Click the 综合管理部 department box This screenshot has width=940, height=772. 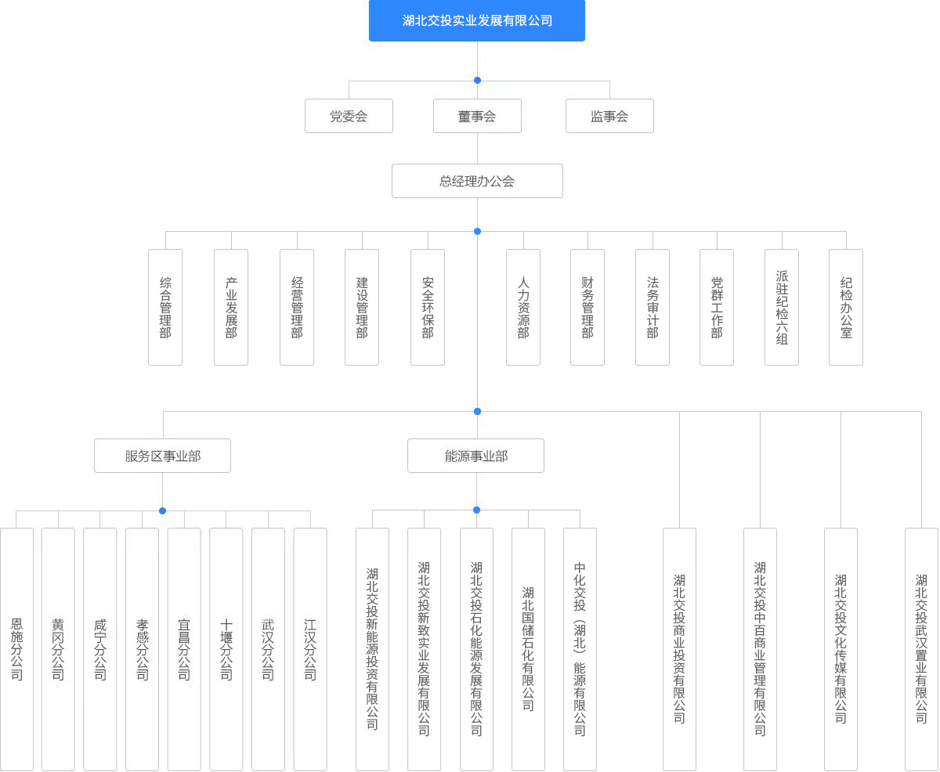[x=165, y=308]
